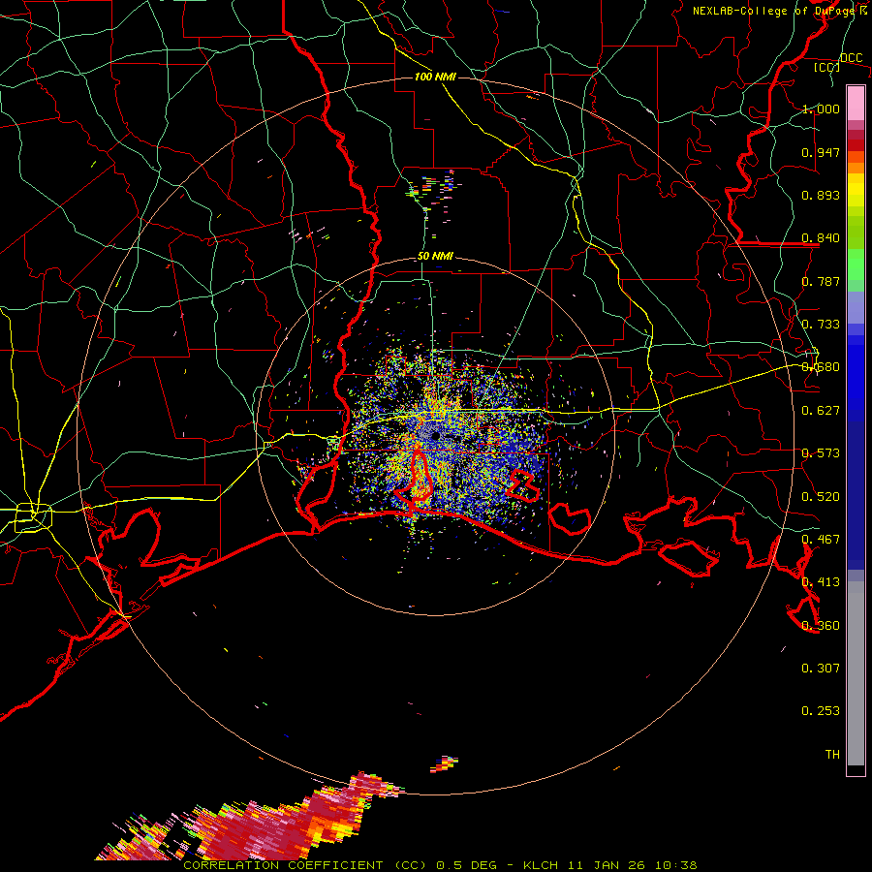Click the 1.000 value on color scale
The width and height of the screenshot is (872, 872).
pyautogui.click(x=821, y=109)
